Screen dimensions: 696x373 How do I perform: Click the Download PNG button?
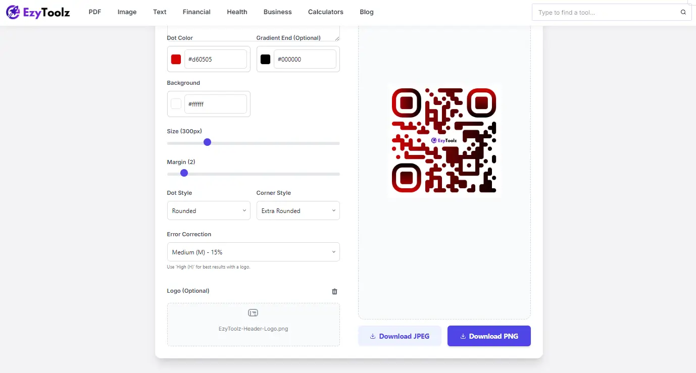point(489,336)
